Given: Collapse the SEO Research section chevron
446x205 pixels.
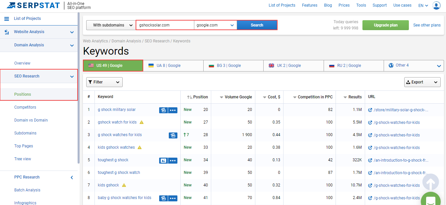Looking at the screenshot, I should (x=72, y=77).
